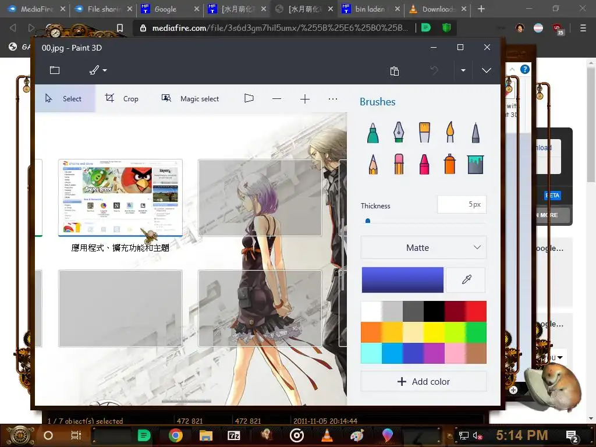The width and height of the screenshot is (596, 447).
Task: Click the browser address bar URL
Action: coord(280,28)
